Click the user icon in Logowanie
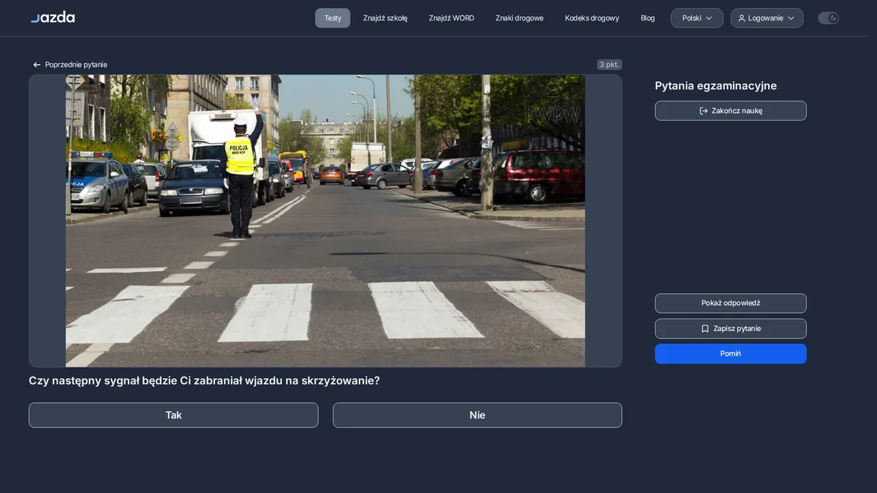 [x=742, y=18]
